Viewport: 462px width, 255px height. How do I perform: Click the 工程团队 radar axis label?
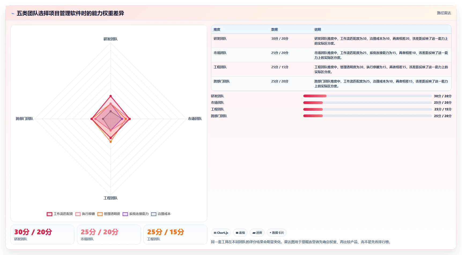click(110, 198)
